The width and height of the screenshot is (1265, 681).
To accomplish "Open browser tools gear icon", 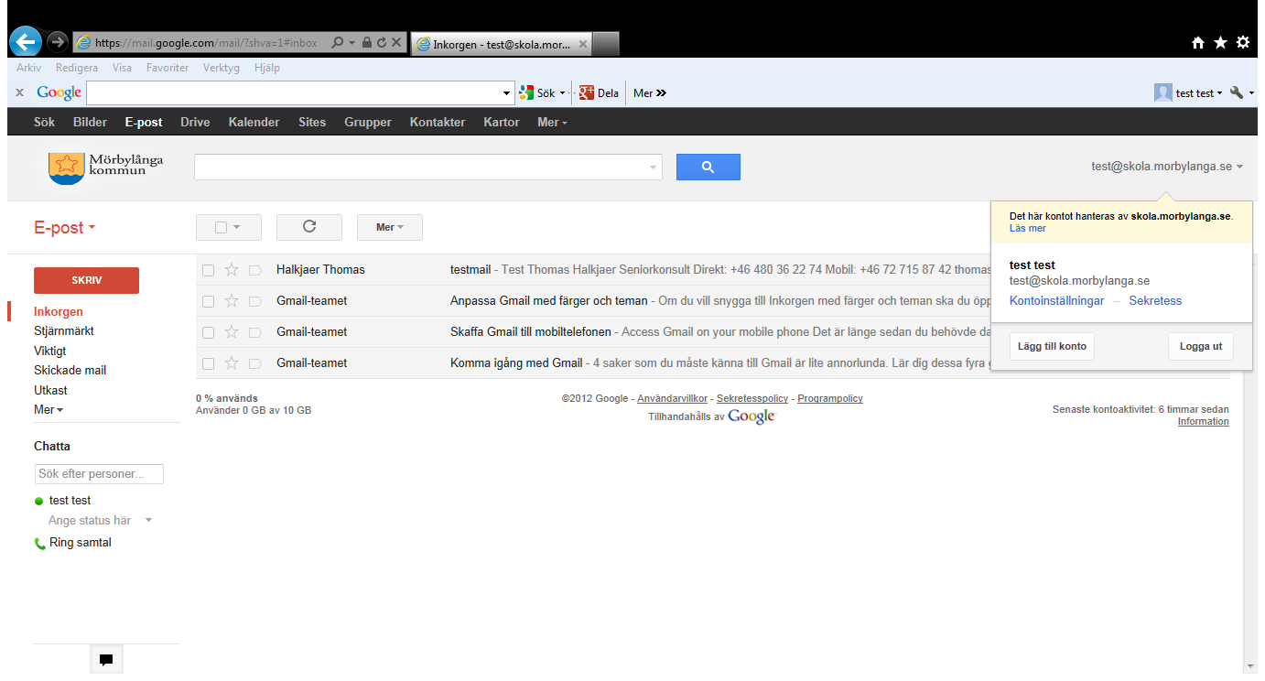I will click(x=1242, y=42).
